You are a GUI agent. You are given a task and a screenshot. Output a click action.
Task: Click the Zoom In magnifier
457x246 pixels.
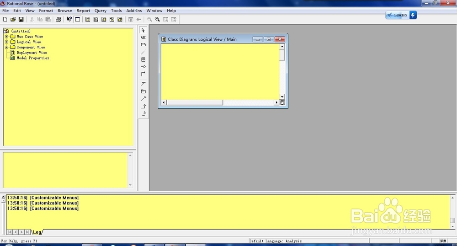click(149, 19)
